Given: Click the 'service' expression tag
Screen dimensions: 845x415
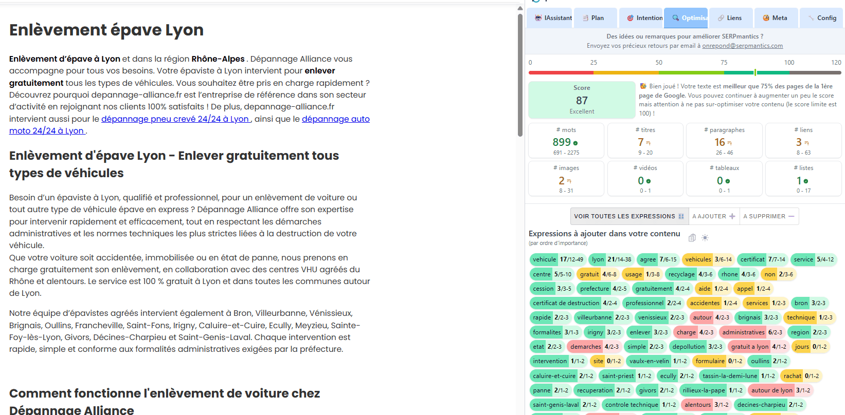Looking at the screenshot, I should [x=813, y=259].
